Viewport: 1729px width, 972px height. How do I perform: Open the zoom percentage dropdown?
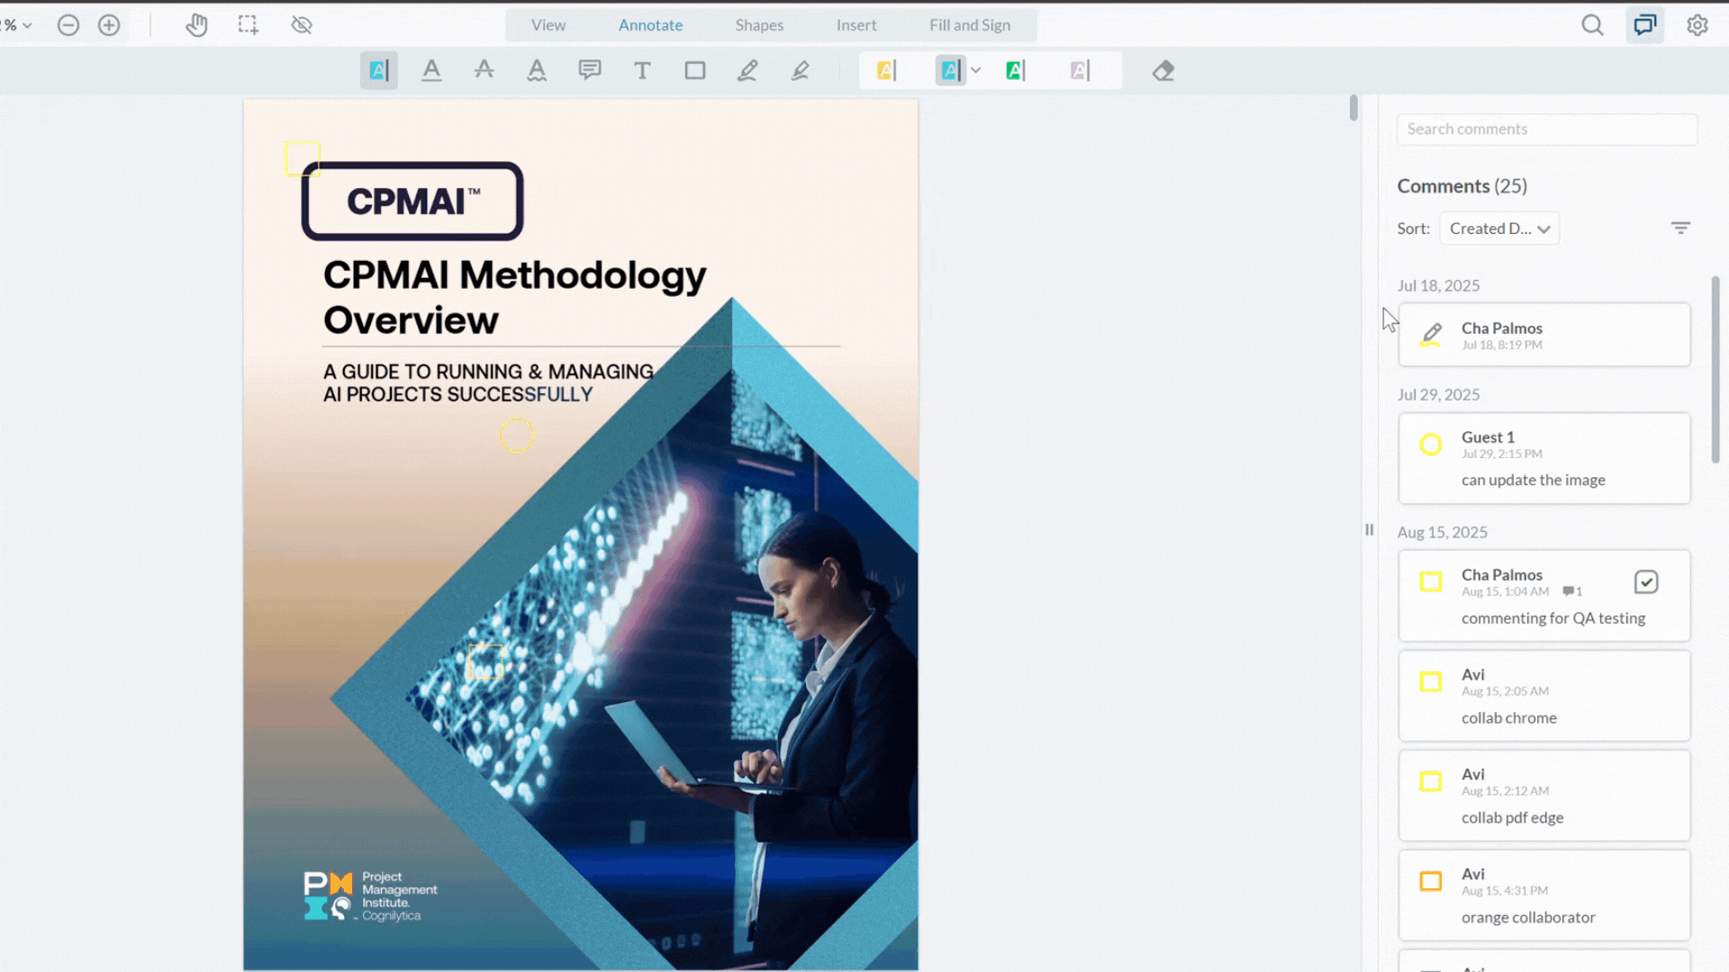pyautogui.click(x=18, y=25)
